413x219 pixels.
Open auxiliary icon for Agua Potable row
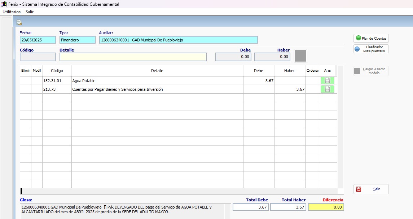coord(327,81)
